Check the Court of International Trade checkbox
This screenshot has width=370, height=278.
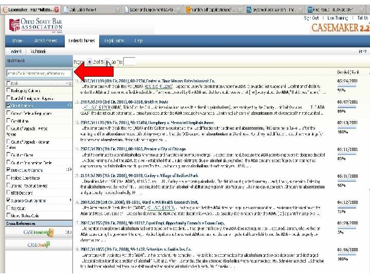pyautogui.click(x=9, y=162)
